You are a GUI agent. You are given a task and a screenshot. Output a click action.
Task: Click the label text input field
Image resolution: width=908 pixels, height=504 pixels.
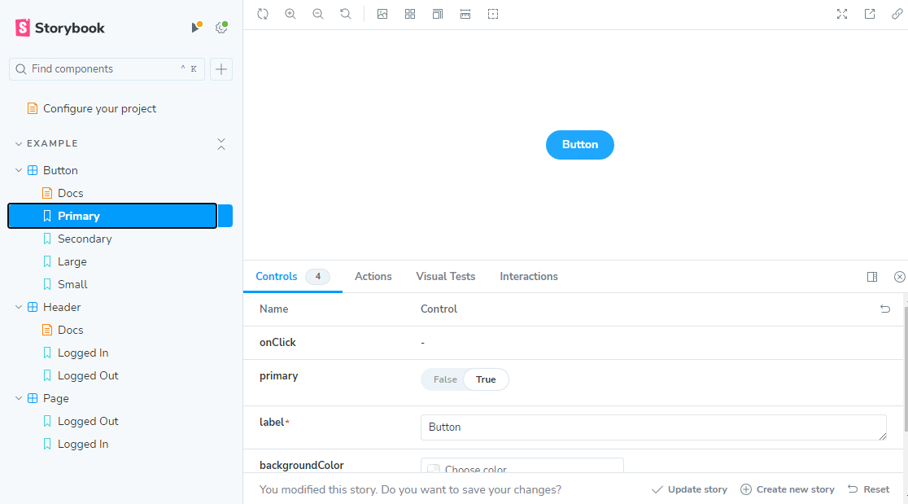653,427
